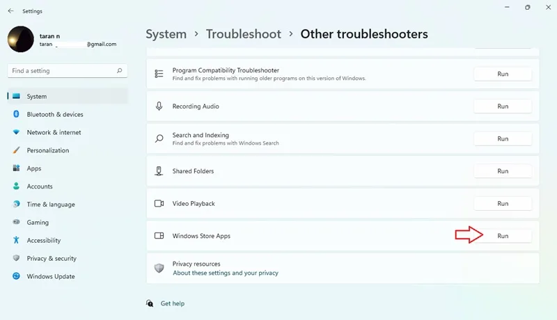
Task: Navigate to Troubleshoot breadcrumb
Action: coord(243,34)
